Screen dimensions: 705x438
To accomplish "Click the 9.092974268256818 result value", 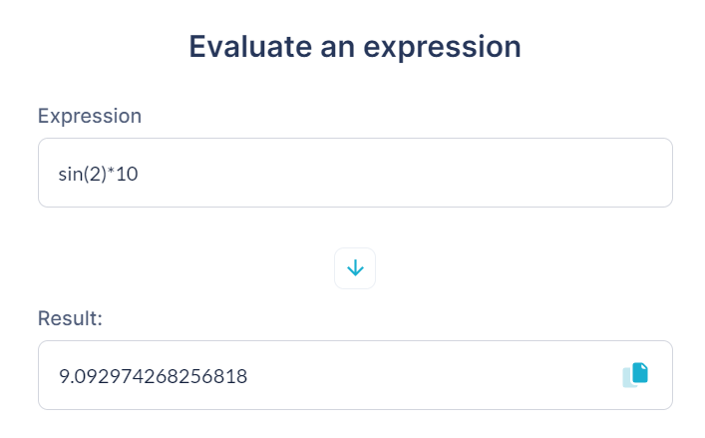I will (x=153, y=376).
